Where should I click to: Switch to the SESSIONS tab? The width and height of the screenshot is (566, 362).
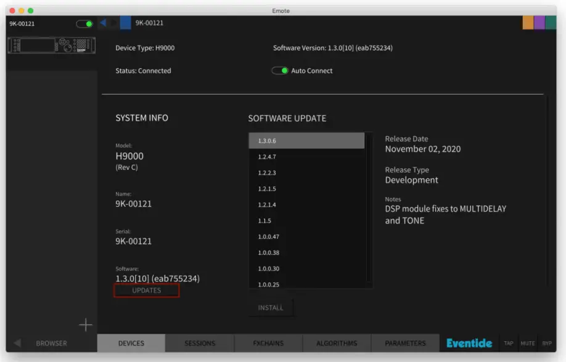coord(200,343)
